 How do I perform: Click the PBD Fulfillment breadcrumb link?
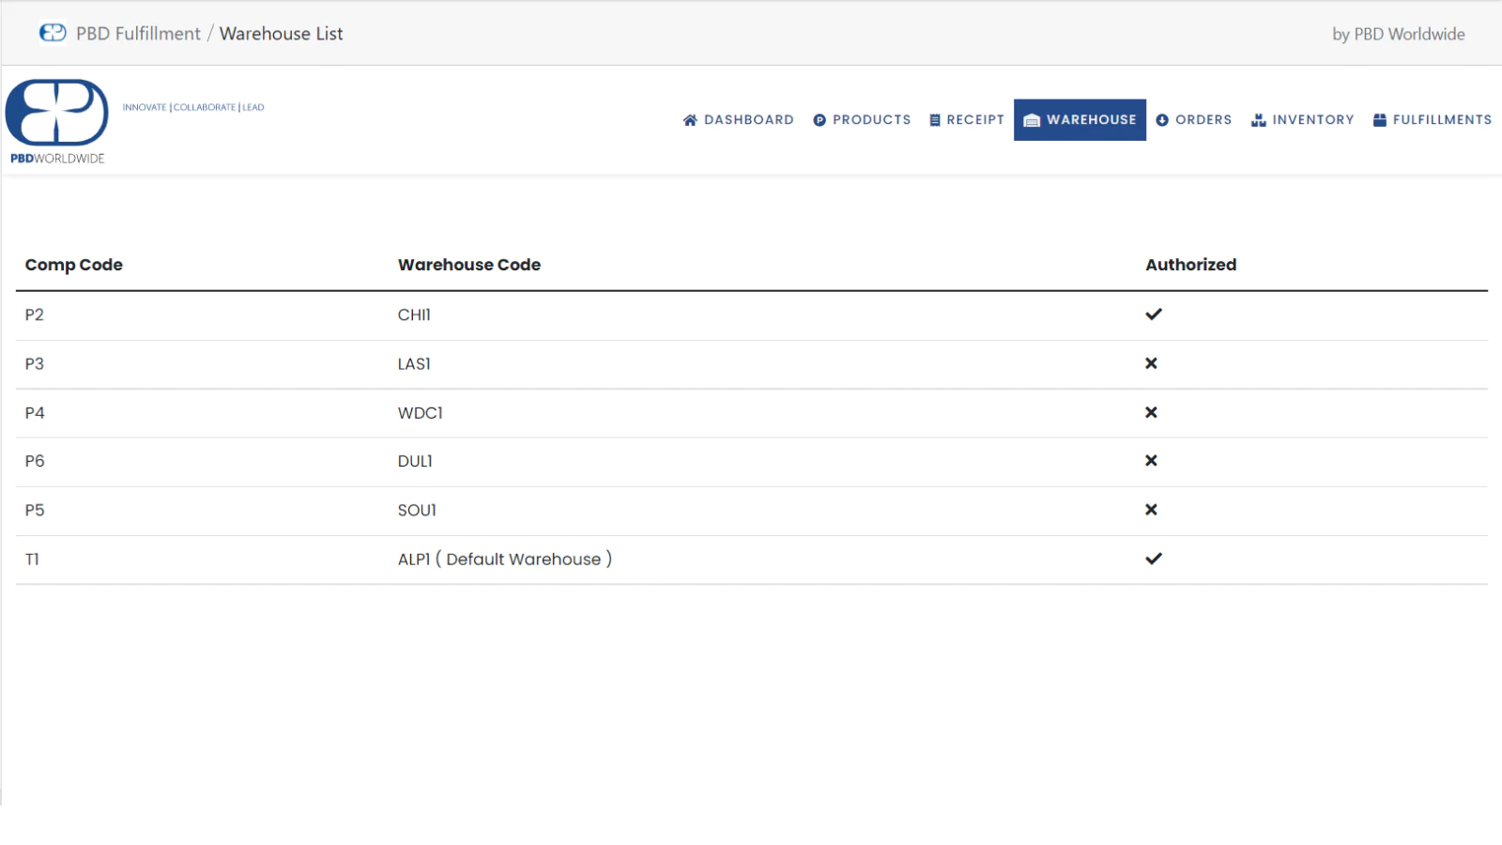coord(138,34)
